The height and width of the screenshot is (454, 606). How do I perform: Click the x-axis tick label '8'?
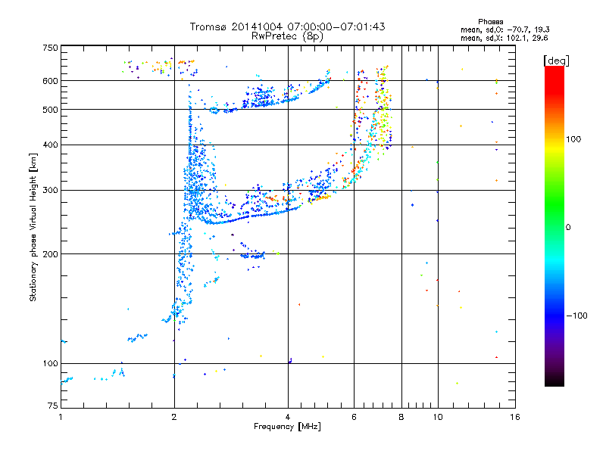pyautogui.click(x=401, y=417)
